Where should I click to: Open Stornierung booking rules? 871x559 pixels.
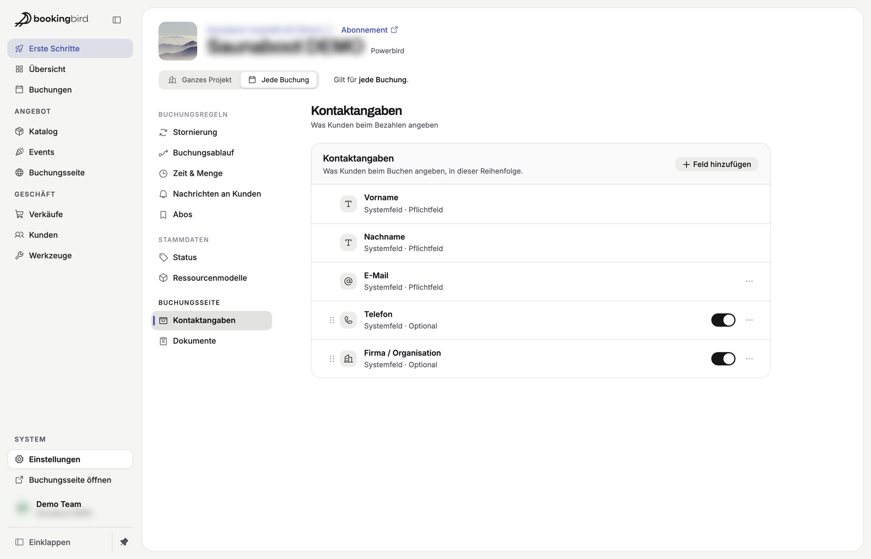click(x=212, y=132)
